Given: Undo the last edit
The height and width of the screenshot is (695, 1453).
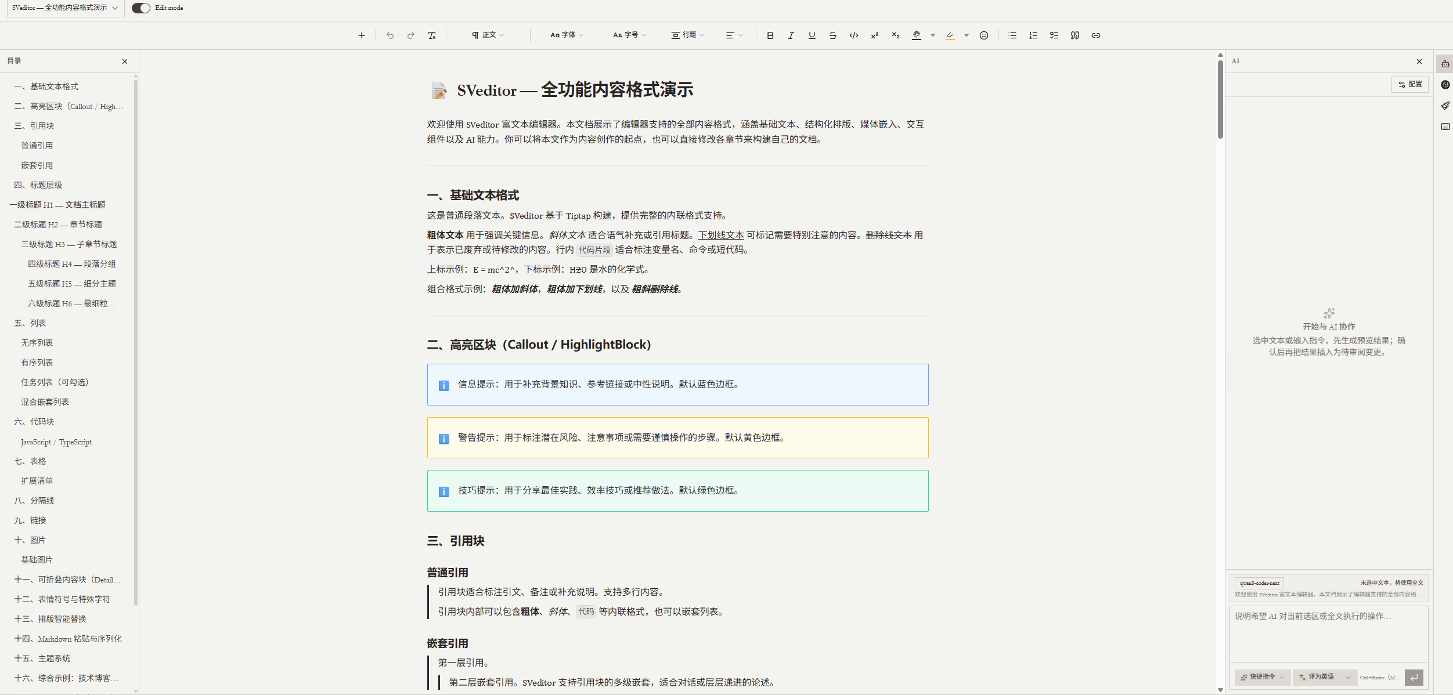Looking at the screenshot, I should pyautogui.click(x=390, y=35).
